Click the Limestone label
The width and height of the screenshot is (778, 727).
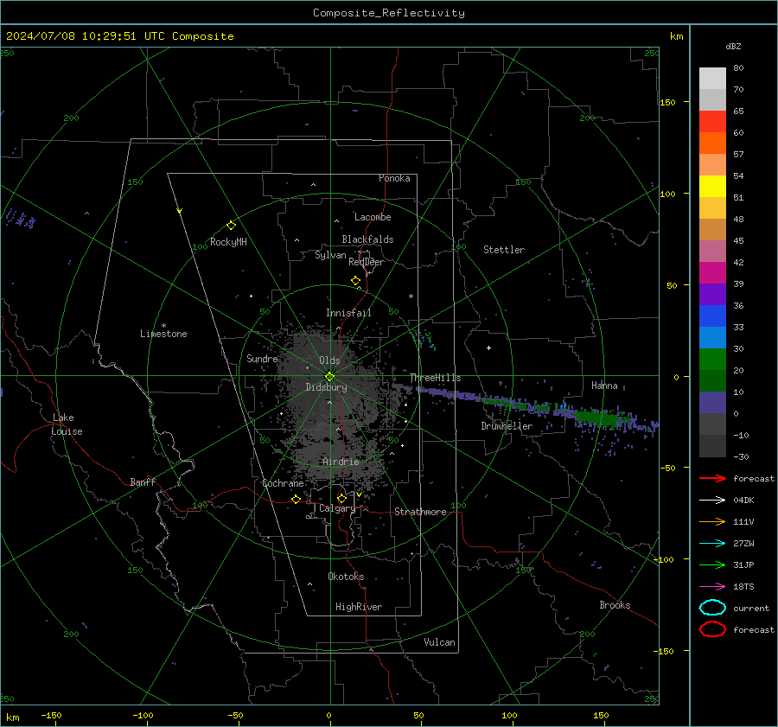click(x=163, y=334)
